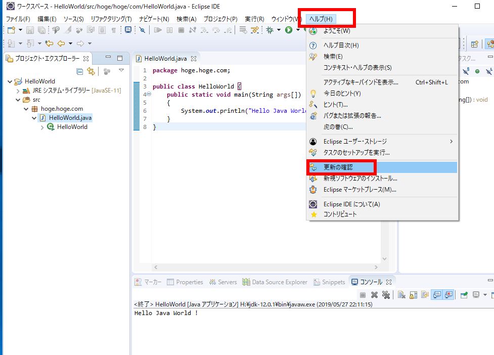Open the Data Source Explorer tab
Image resolution: width=494 pixels, height=355 pixels.
coord(275,282)
